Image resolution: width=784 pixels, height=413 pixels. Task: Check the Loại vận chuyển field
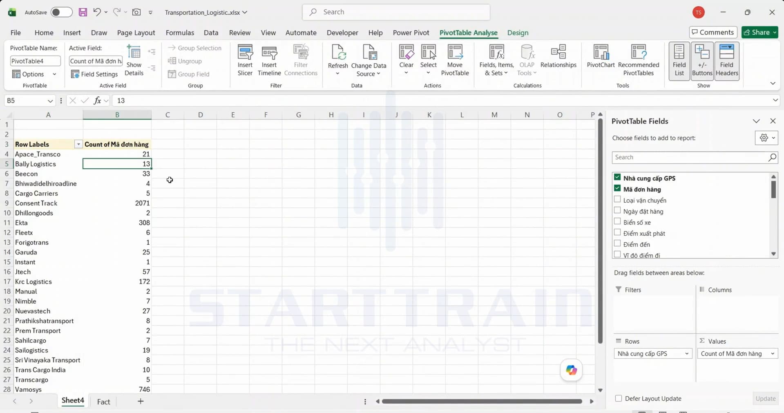(x=617, y=199)
